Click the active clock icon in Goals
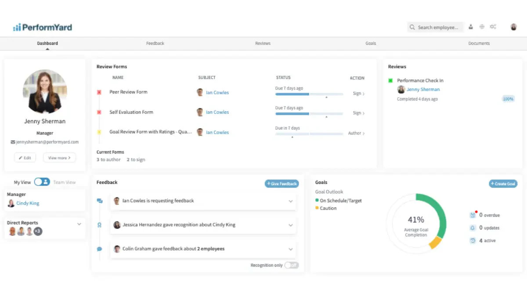 click(x=473, y=241)
